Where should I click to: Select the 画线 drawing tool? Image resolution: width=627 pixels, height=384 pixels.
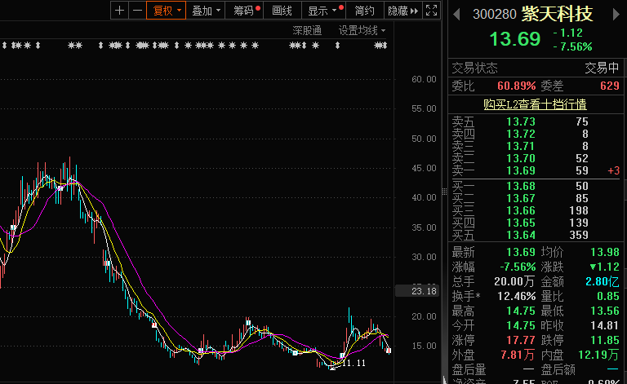(x=282, y=11)
